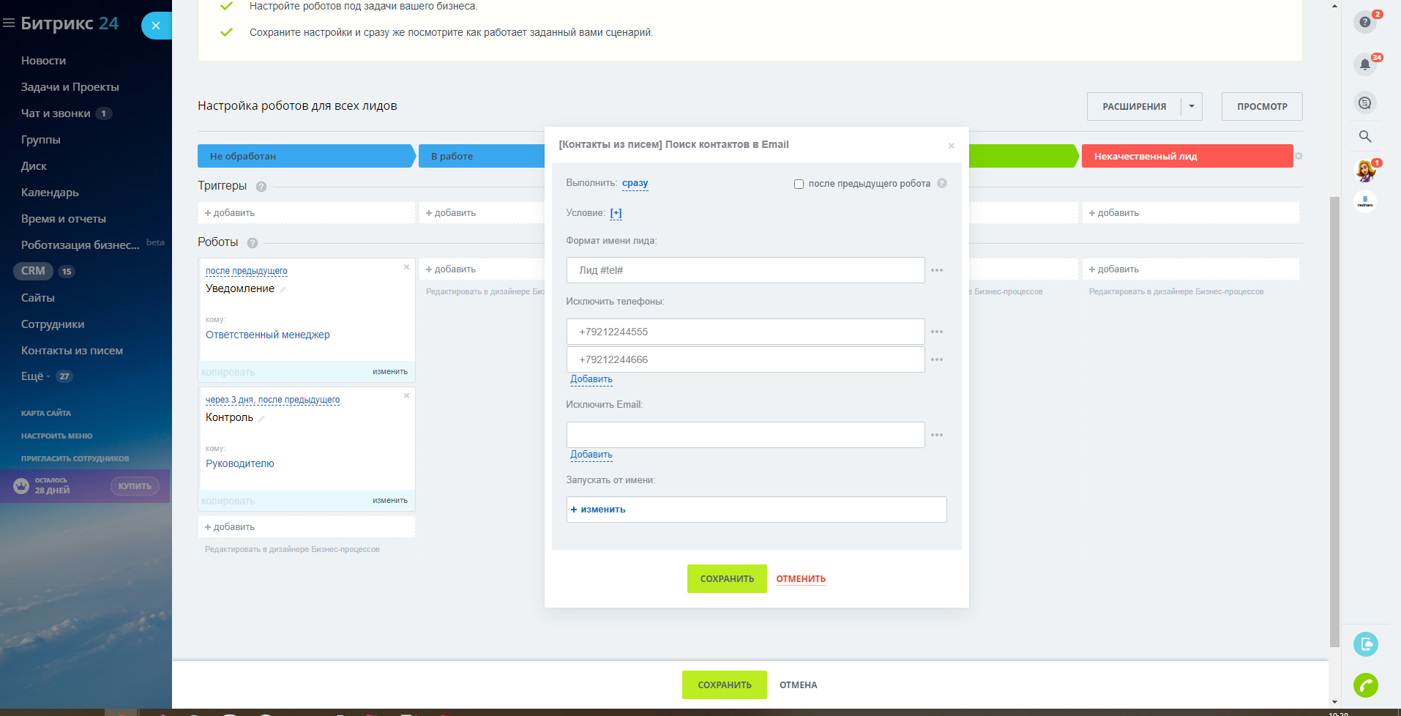Remove the Уведомление robot card
Viewport: 1401px width, 716px height.
coord(407,266)
